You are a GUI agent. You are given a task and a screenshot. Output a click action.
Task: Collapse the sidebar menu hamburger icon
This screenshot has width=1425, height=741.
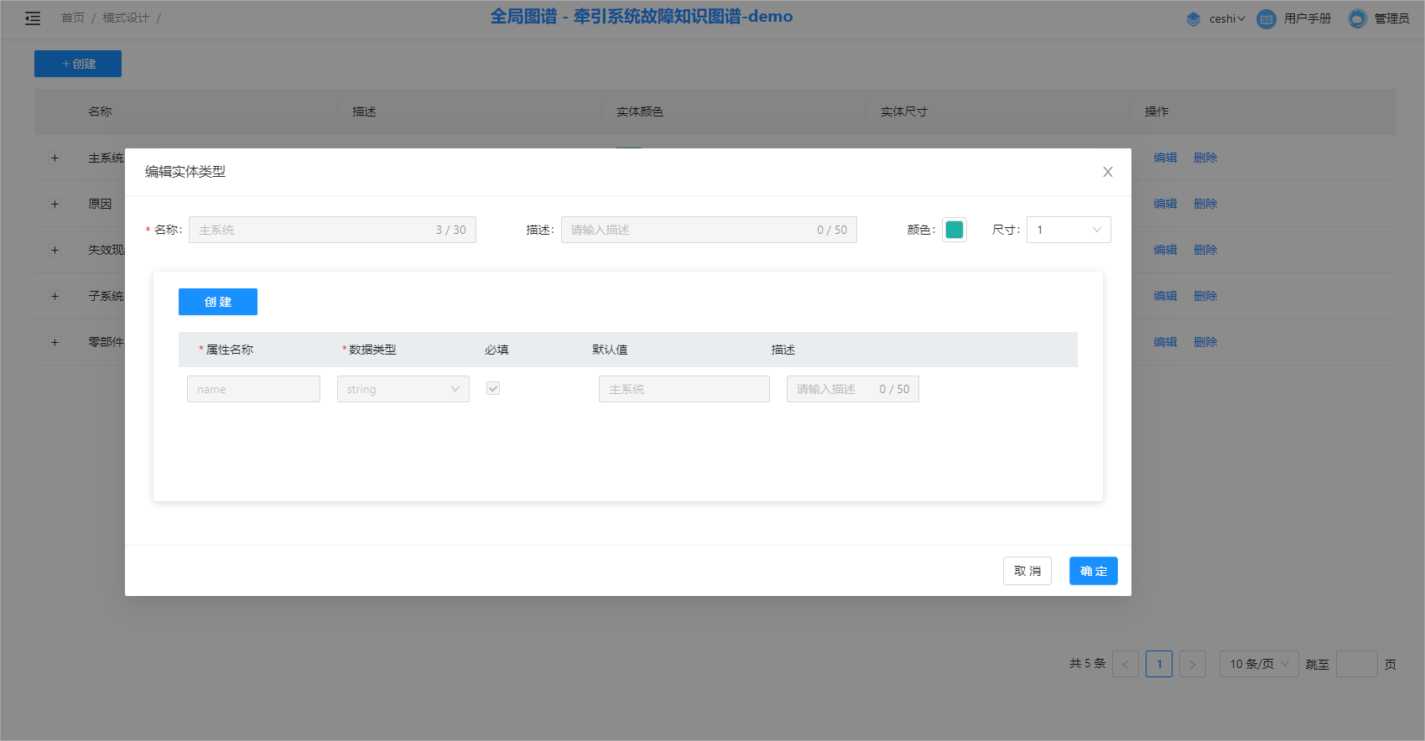pyautogui.click(x=33, y=18)
